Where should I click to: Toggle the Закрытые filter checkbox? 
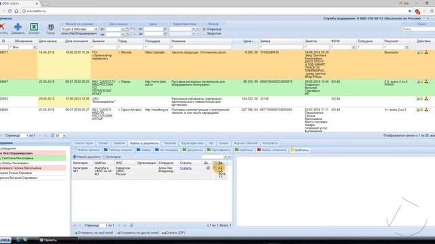point(204,33)
